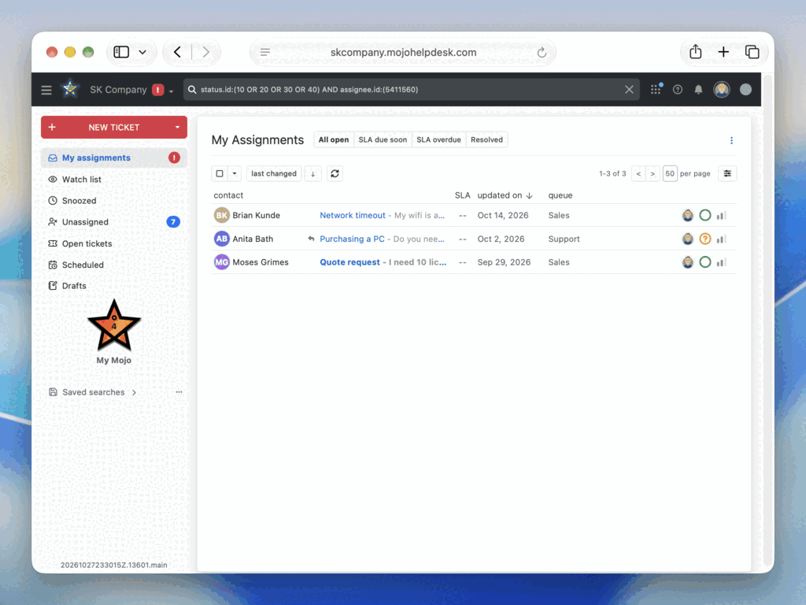The image size is (806, 605).
Task: Go to the next page of results
Action: tap(653, 174)
